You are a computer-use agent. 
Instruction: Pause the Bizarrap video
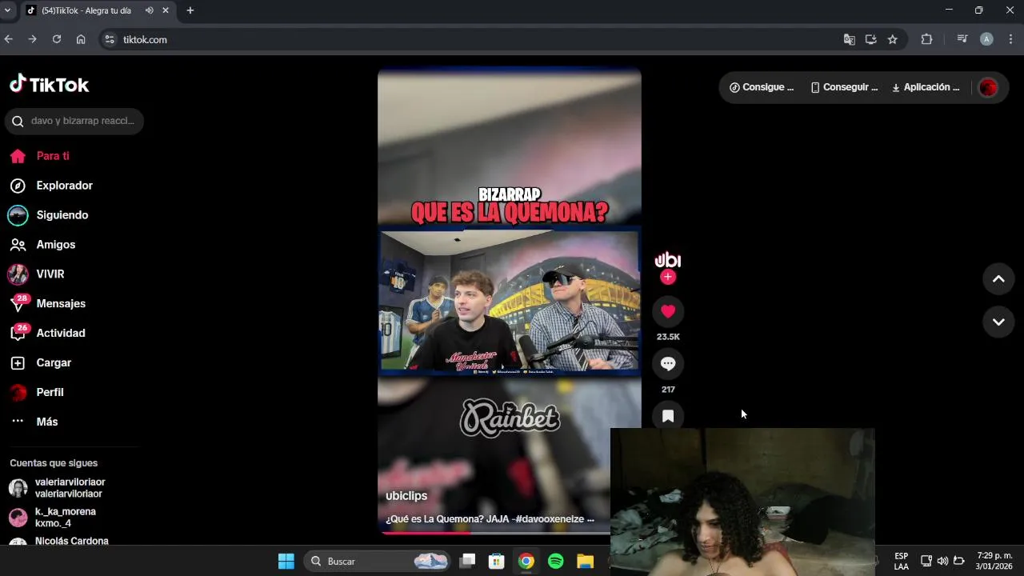pos(510,300)
